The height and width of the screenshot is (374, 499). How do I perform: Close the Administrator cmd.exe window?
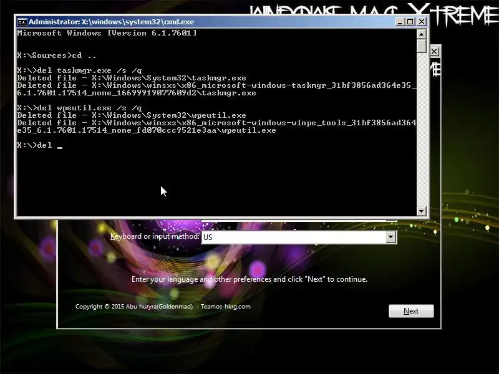click(x=422, y=22)
